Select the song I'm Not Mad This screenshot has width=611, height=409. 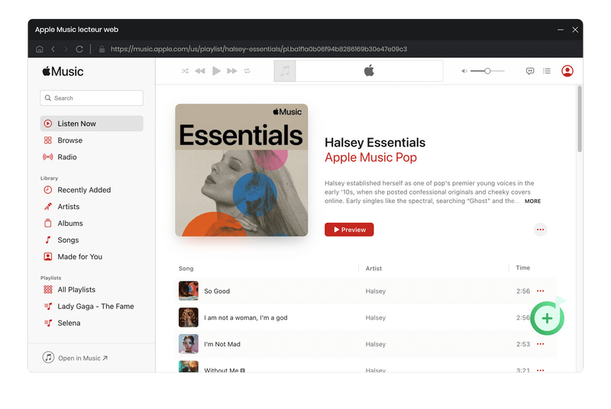(x=222, y=344)
